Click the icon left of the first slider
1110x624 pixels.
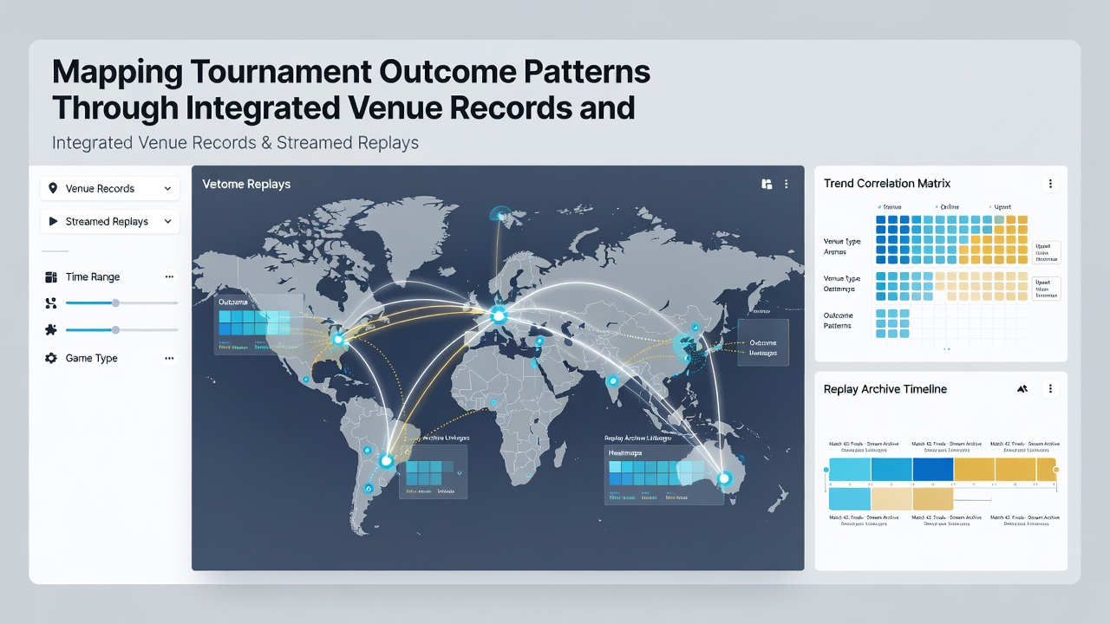pyautogui.click(x=49, y=302)
